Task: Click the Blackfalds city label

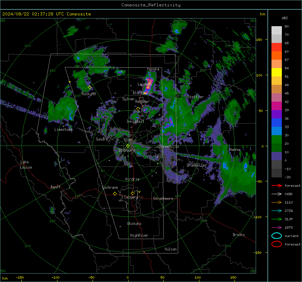Action: 143,93
